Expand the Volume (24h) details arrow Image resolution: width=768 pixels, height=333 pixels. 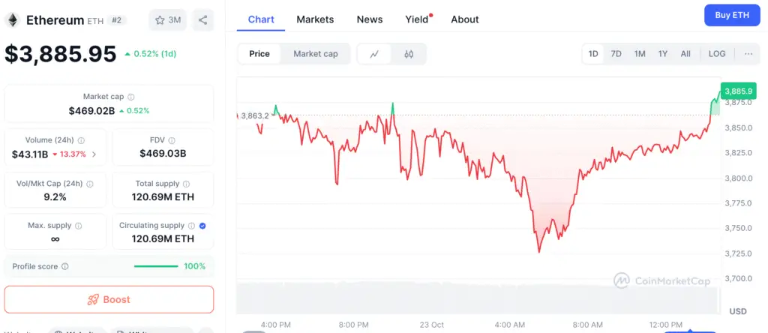94,154
